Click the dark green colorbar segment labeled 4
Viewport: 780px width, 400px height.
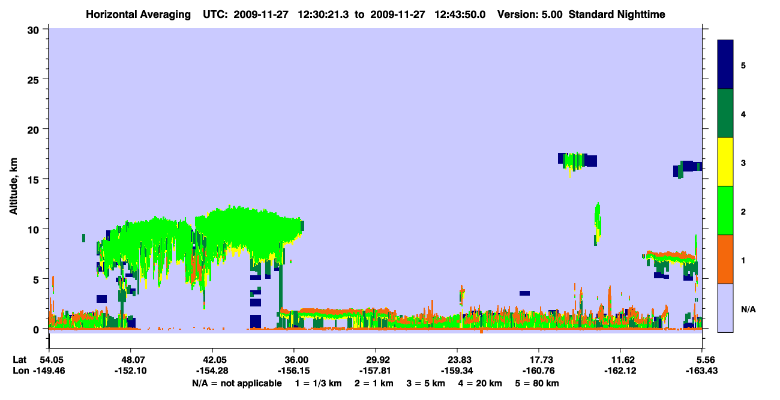[x=725, y=113]
